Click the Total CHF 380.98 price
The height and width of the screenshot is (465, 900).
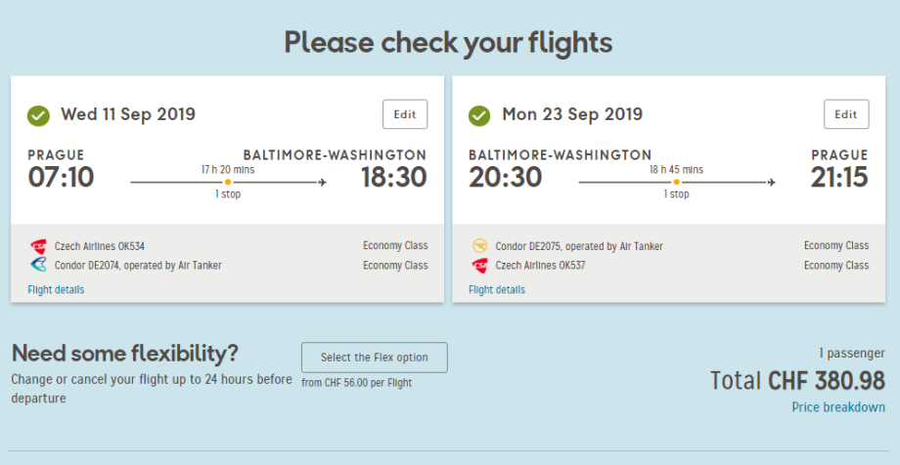(797, 381)
